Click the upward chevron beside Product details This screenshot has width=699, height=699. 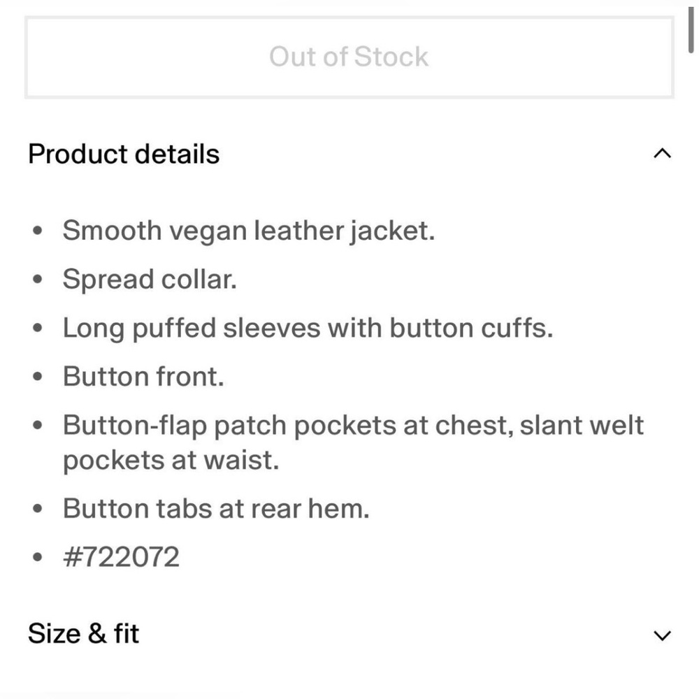pos(663,153)
